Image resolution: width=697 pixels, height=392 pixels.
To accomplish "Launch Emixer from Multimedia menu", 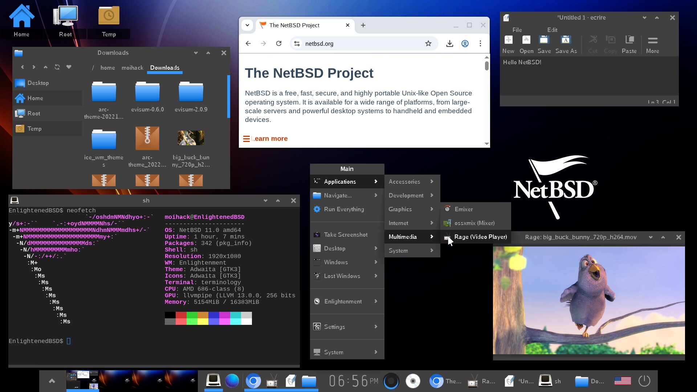I will (476, 209).
